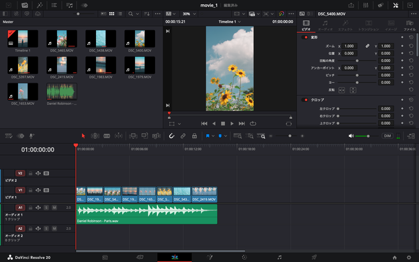Mute track A2 with the M button

54,228
